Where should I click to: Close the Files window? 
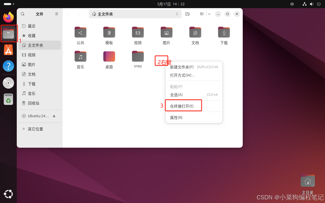click(x=237, y=14)
